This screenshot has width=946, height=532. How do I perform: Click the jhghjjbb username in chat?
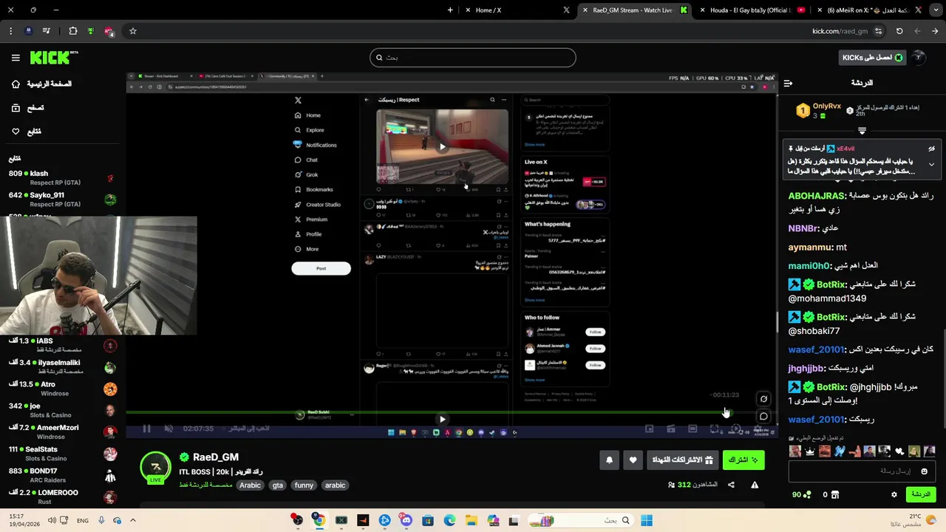[x=806, y=368]
